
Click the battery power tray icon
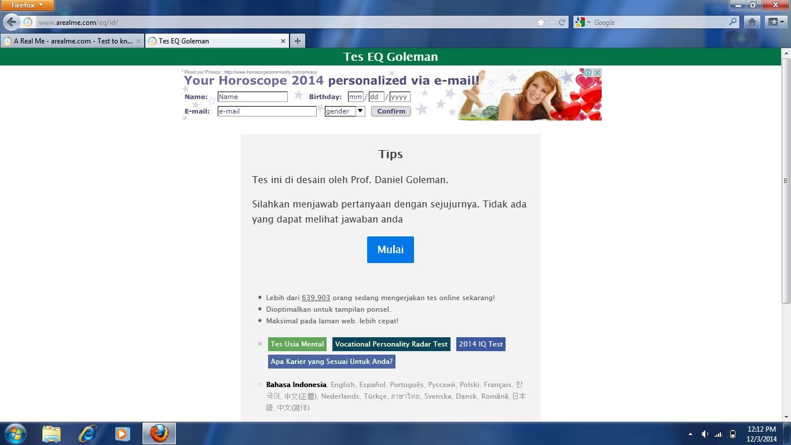(733, 434)
